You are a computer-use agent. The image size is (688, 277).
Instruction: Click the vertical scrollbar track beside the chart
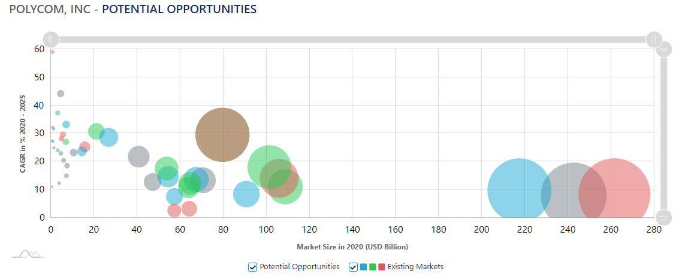pos(663,133)
